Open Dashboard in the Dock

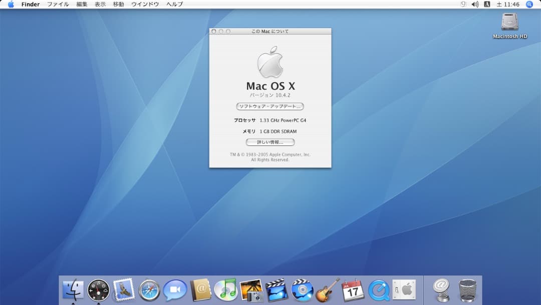tap(98, 289)
